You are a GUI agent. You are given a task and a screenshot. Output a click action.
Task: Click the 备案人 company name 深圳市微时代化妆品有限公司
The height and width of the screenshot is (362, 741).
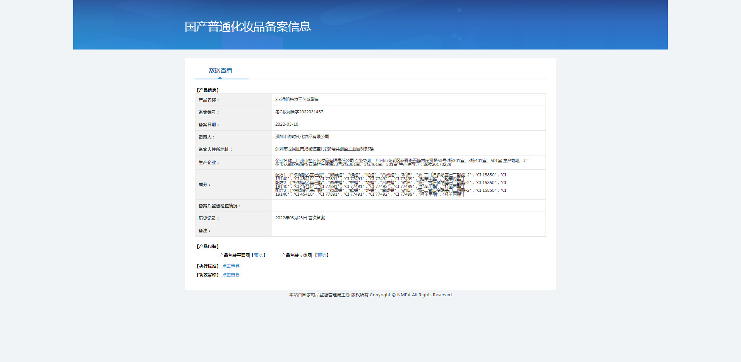(302, 137)
